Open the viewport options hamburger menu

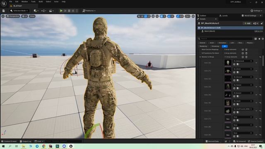3,16
